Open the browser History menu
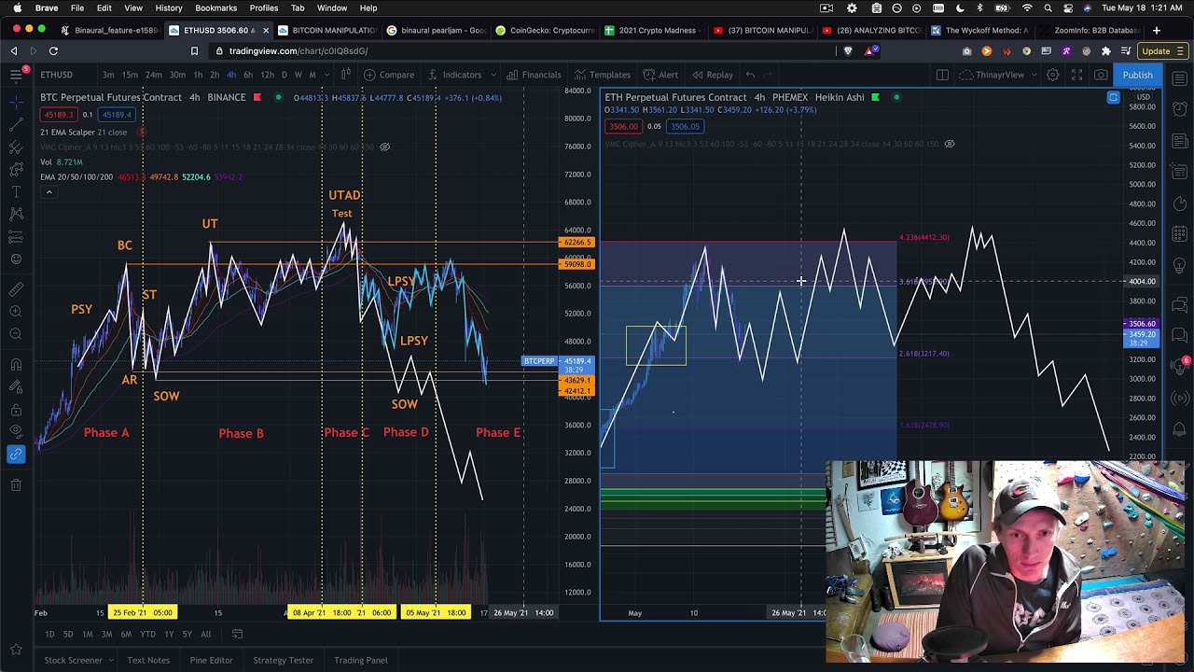 pos(169,8)
